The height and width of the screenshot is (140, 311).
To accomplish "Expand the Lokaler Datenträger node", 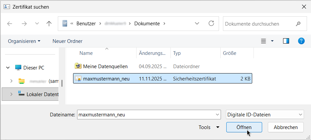I will pyautogui.click(x=11, y=94).
